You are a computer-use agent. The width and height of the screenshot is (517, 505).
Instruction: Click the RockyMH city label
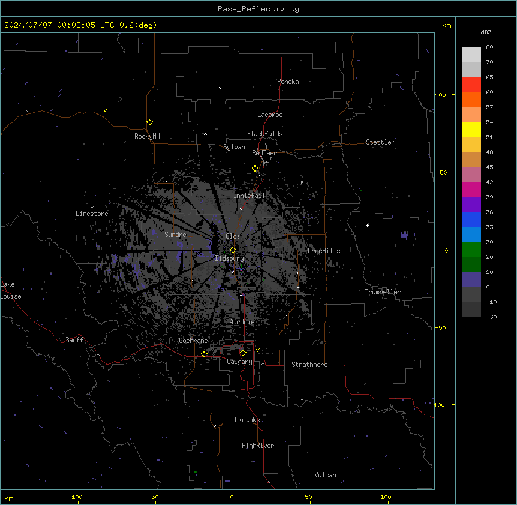[147, 136]
